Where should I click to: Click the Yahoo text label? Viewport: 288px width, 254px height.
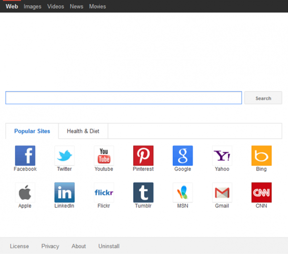tap(222, 169)
